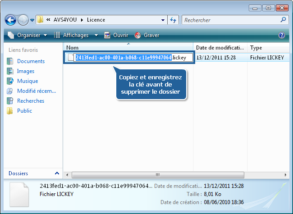Open the address bar history dropdown

coord(163,20)
